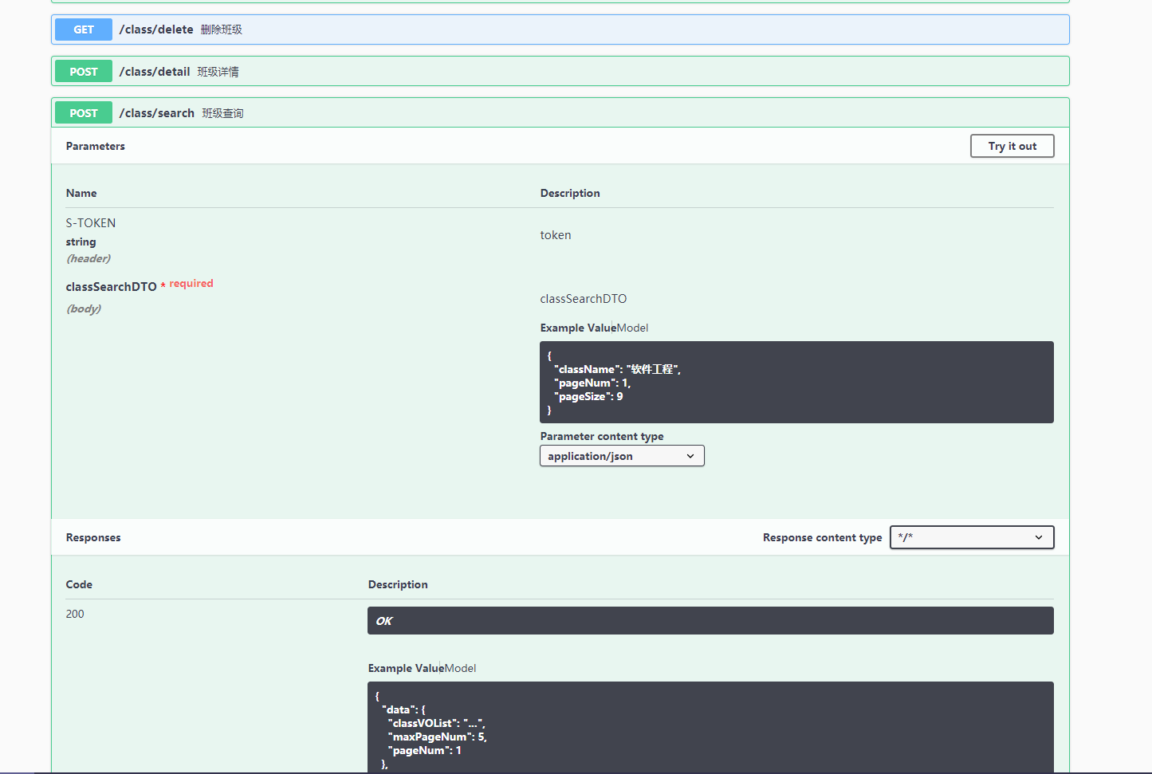Image resolution: width=1152 pixels, height=774 pixels.
Task: Select Example Value tab in the 200 response
Action: [x=405, y=668]
